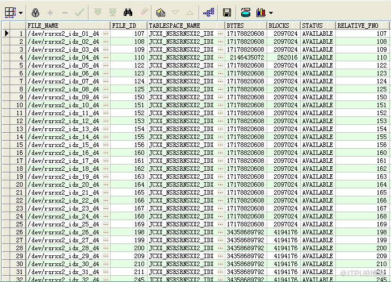This screenshot has height=282, width=391.
Task: Click the tablespace name ellipsis button in row 15
Action: (220, 145)
